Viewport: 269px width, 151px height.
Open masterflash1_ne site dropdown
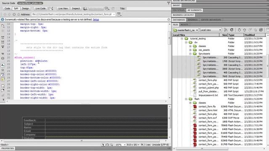pos(186,30)
